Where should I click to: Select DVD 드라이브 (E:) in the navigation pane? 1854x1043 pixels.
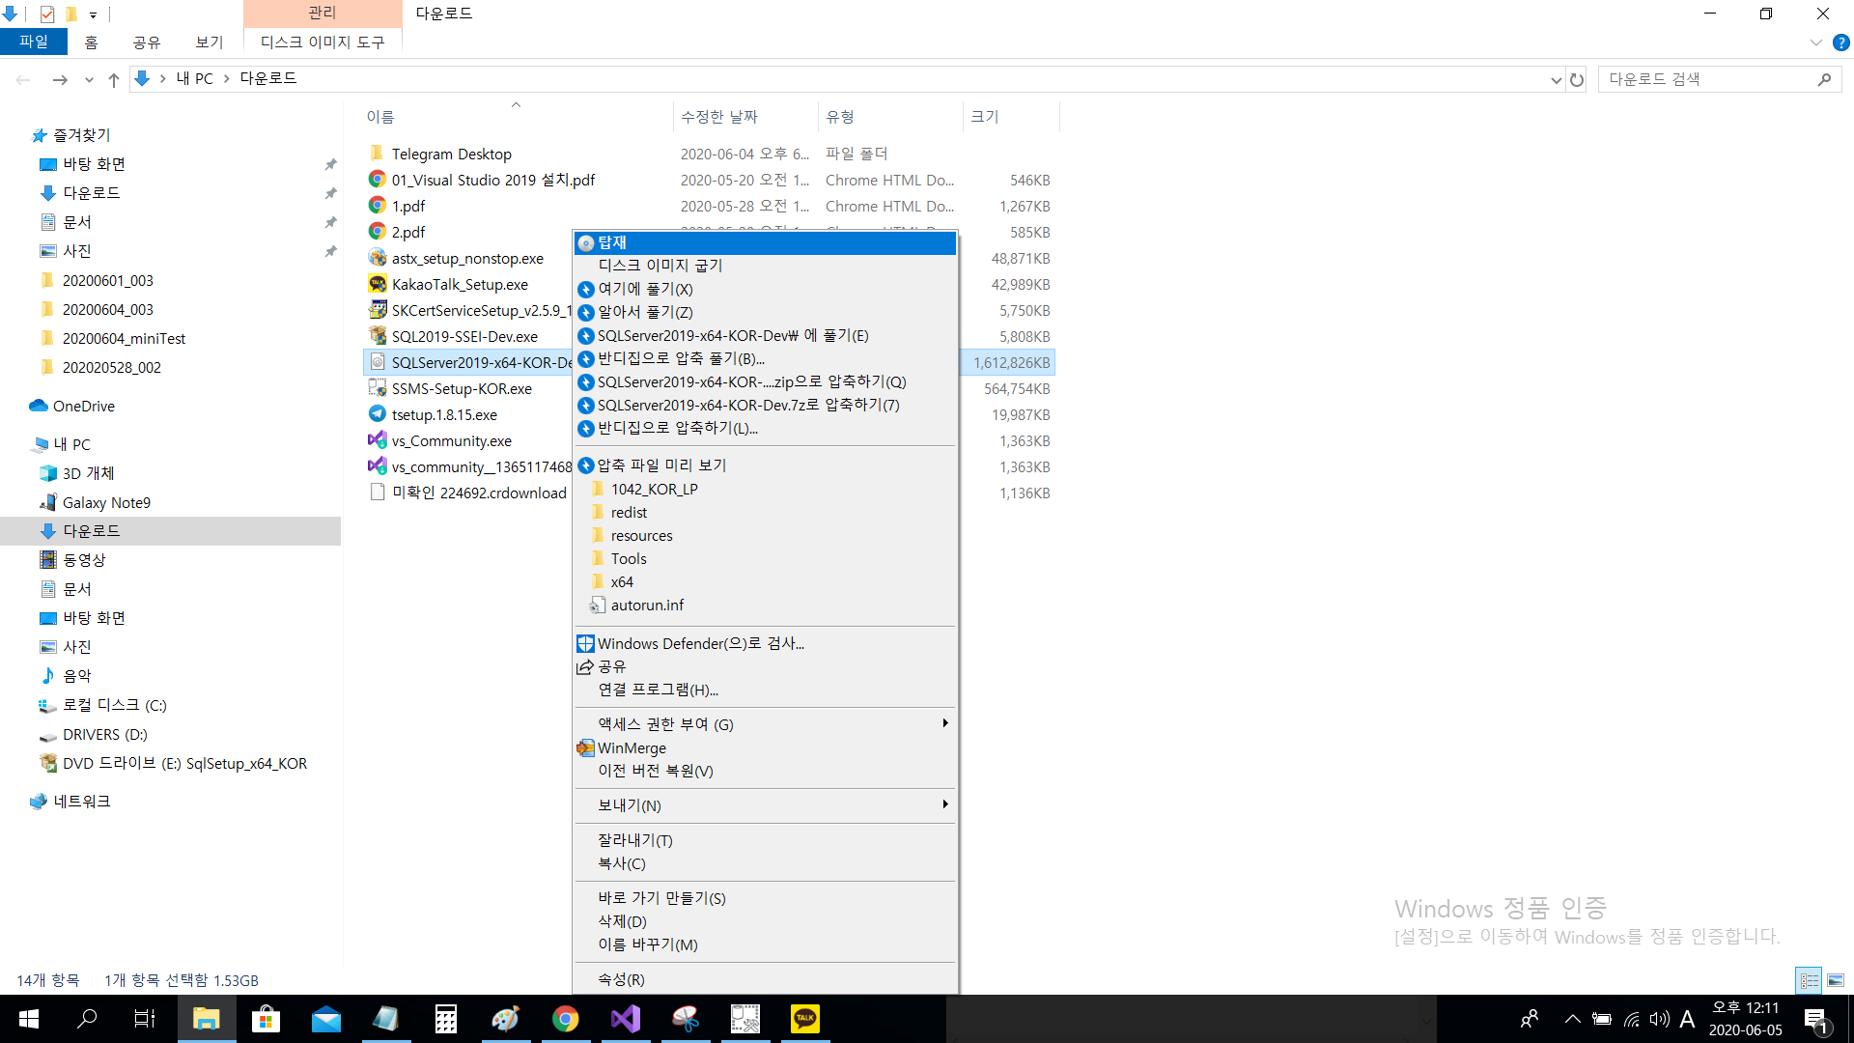183,763
